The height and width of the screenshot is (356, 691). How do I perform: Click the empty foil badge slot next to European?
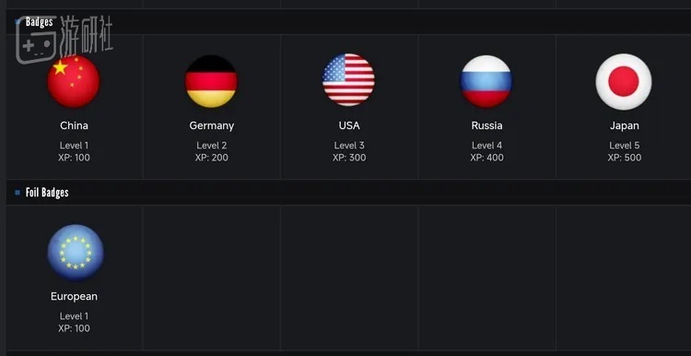[x=212, y=277]
